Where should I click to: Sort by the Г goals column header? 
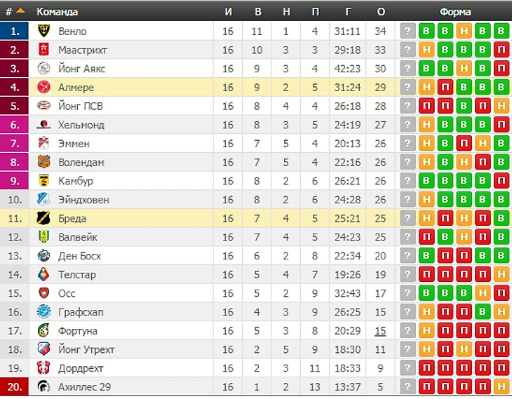[348, 12]
